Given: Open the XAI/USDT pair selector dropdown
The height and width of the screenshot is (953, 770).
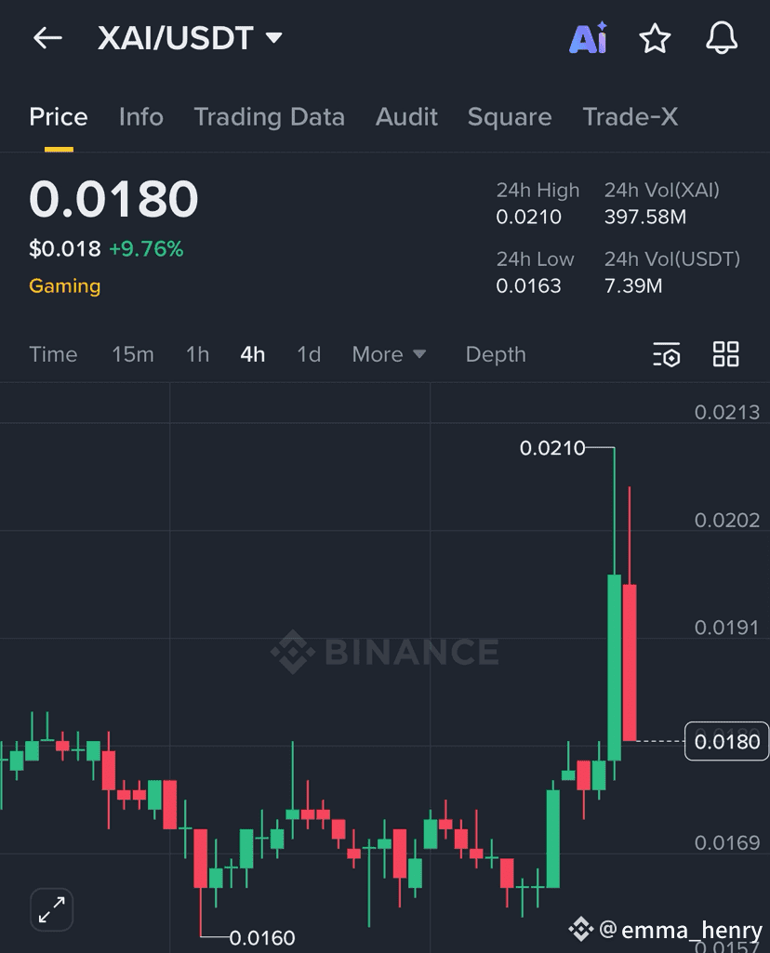Looking at the screenshot, I should coord(190,38).
